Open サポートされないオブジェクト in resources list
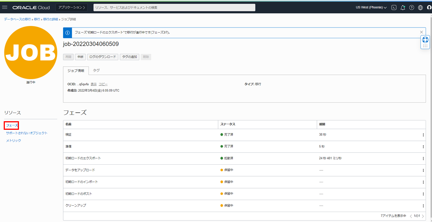 pos(27,133)
